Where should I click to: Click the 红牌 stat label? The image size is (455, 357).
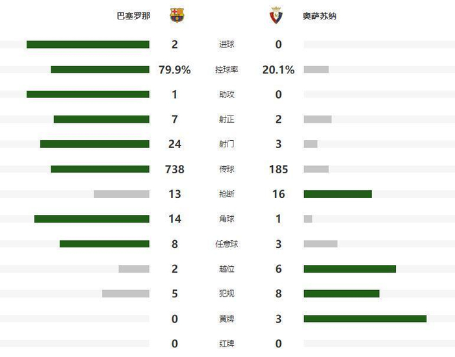pos(227,343)
